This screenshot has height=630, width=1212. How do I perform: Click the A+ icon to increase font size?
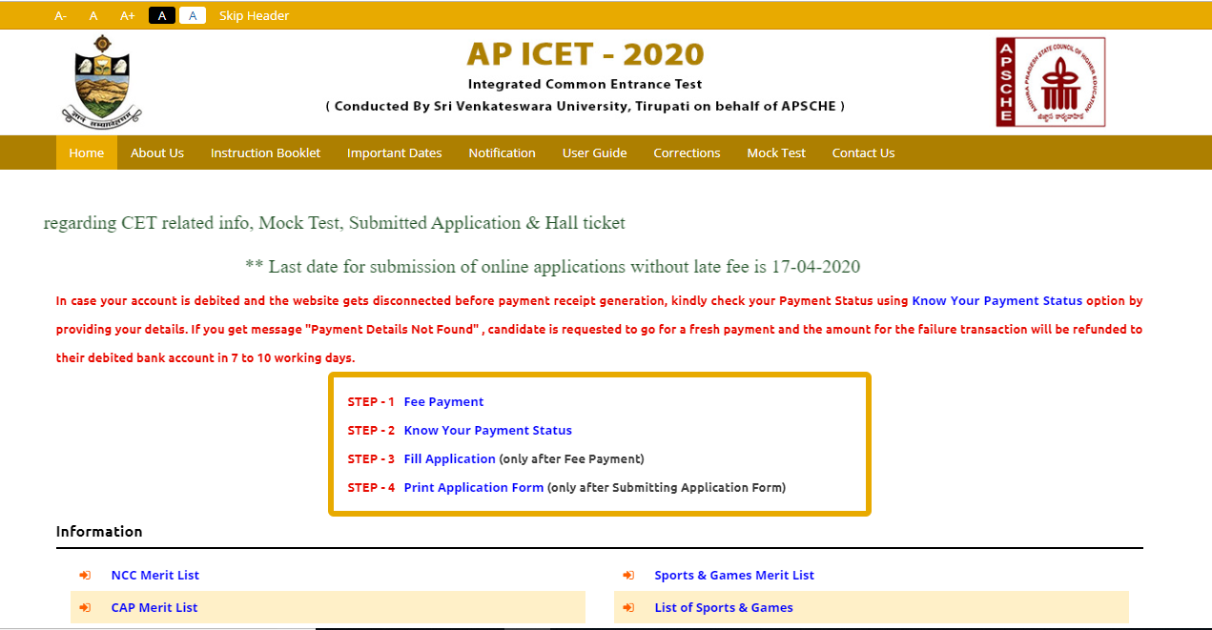pyautogui.click(x=127, y=15)
